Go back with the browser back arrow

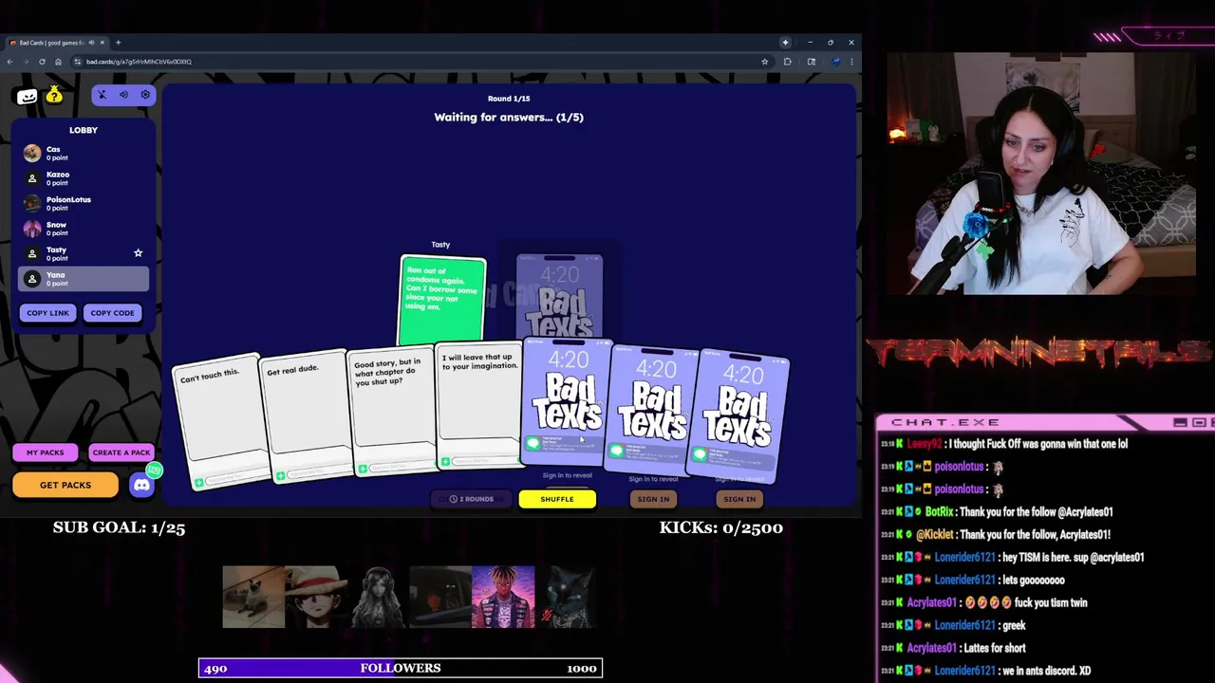pos(9,62)
